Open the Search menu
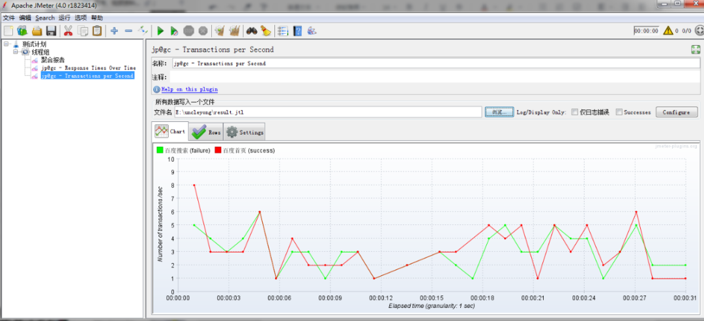This screenshot has width=704, height=321. coord(45,18)
